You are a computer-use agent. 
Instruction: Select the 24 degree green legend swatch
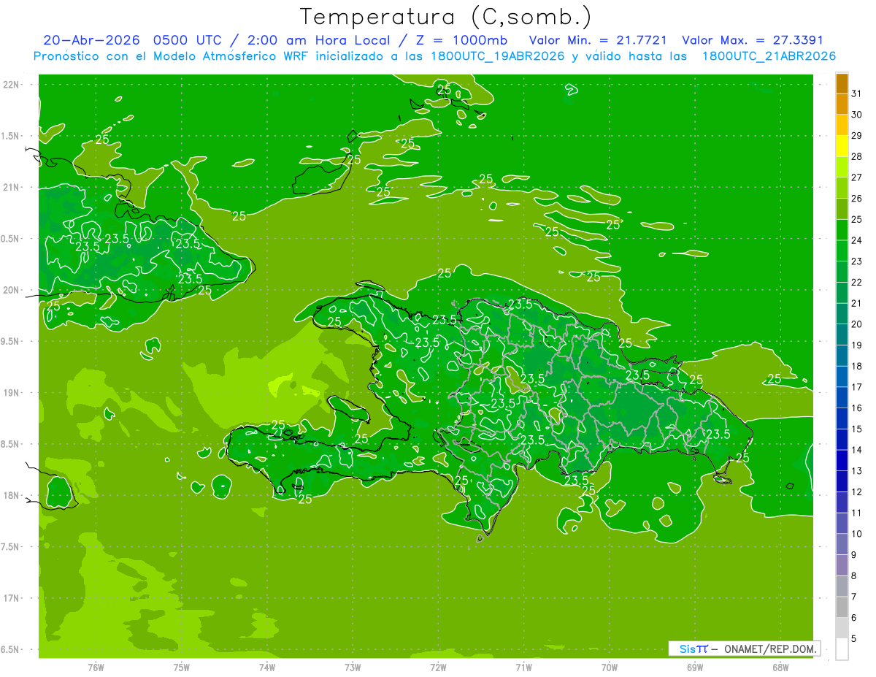point(842,230)
